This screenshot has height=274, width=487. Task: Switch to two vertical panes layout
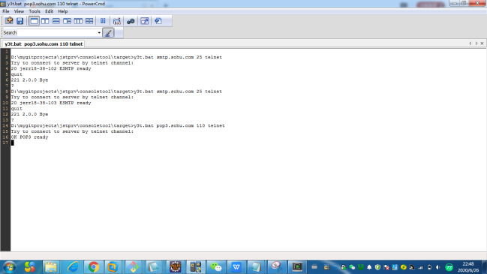45,21
